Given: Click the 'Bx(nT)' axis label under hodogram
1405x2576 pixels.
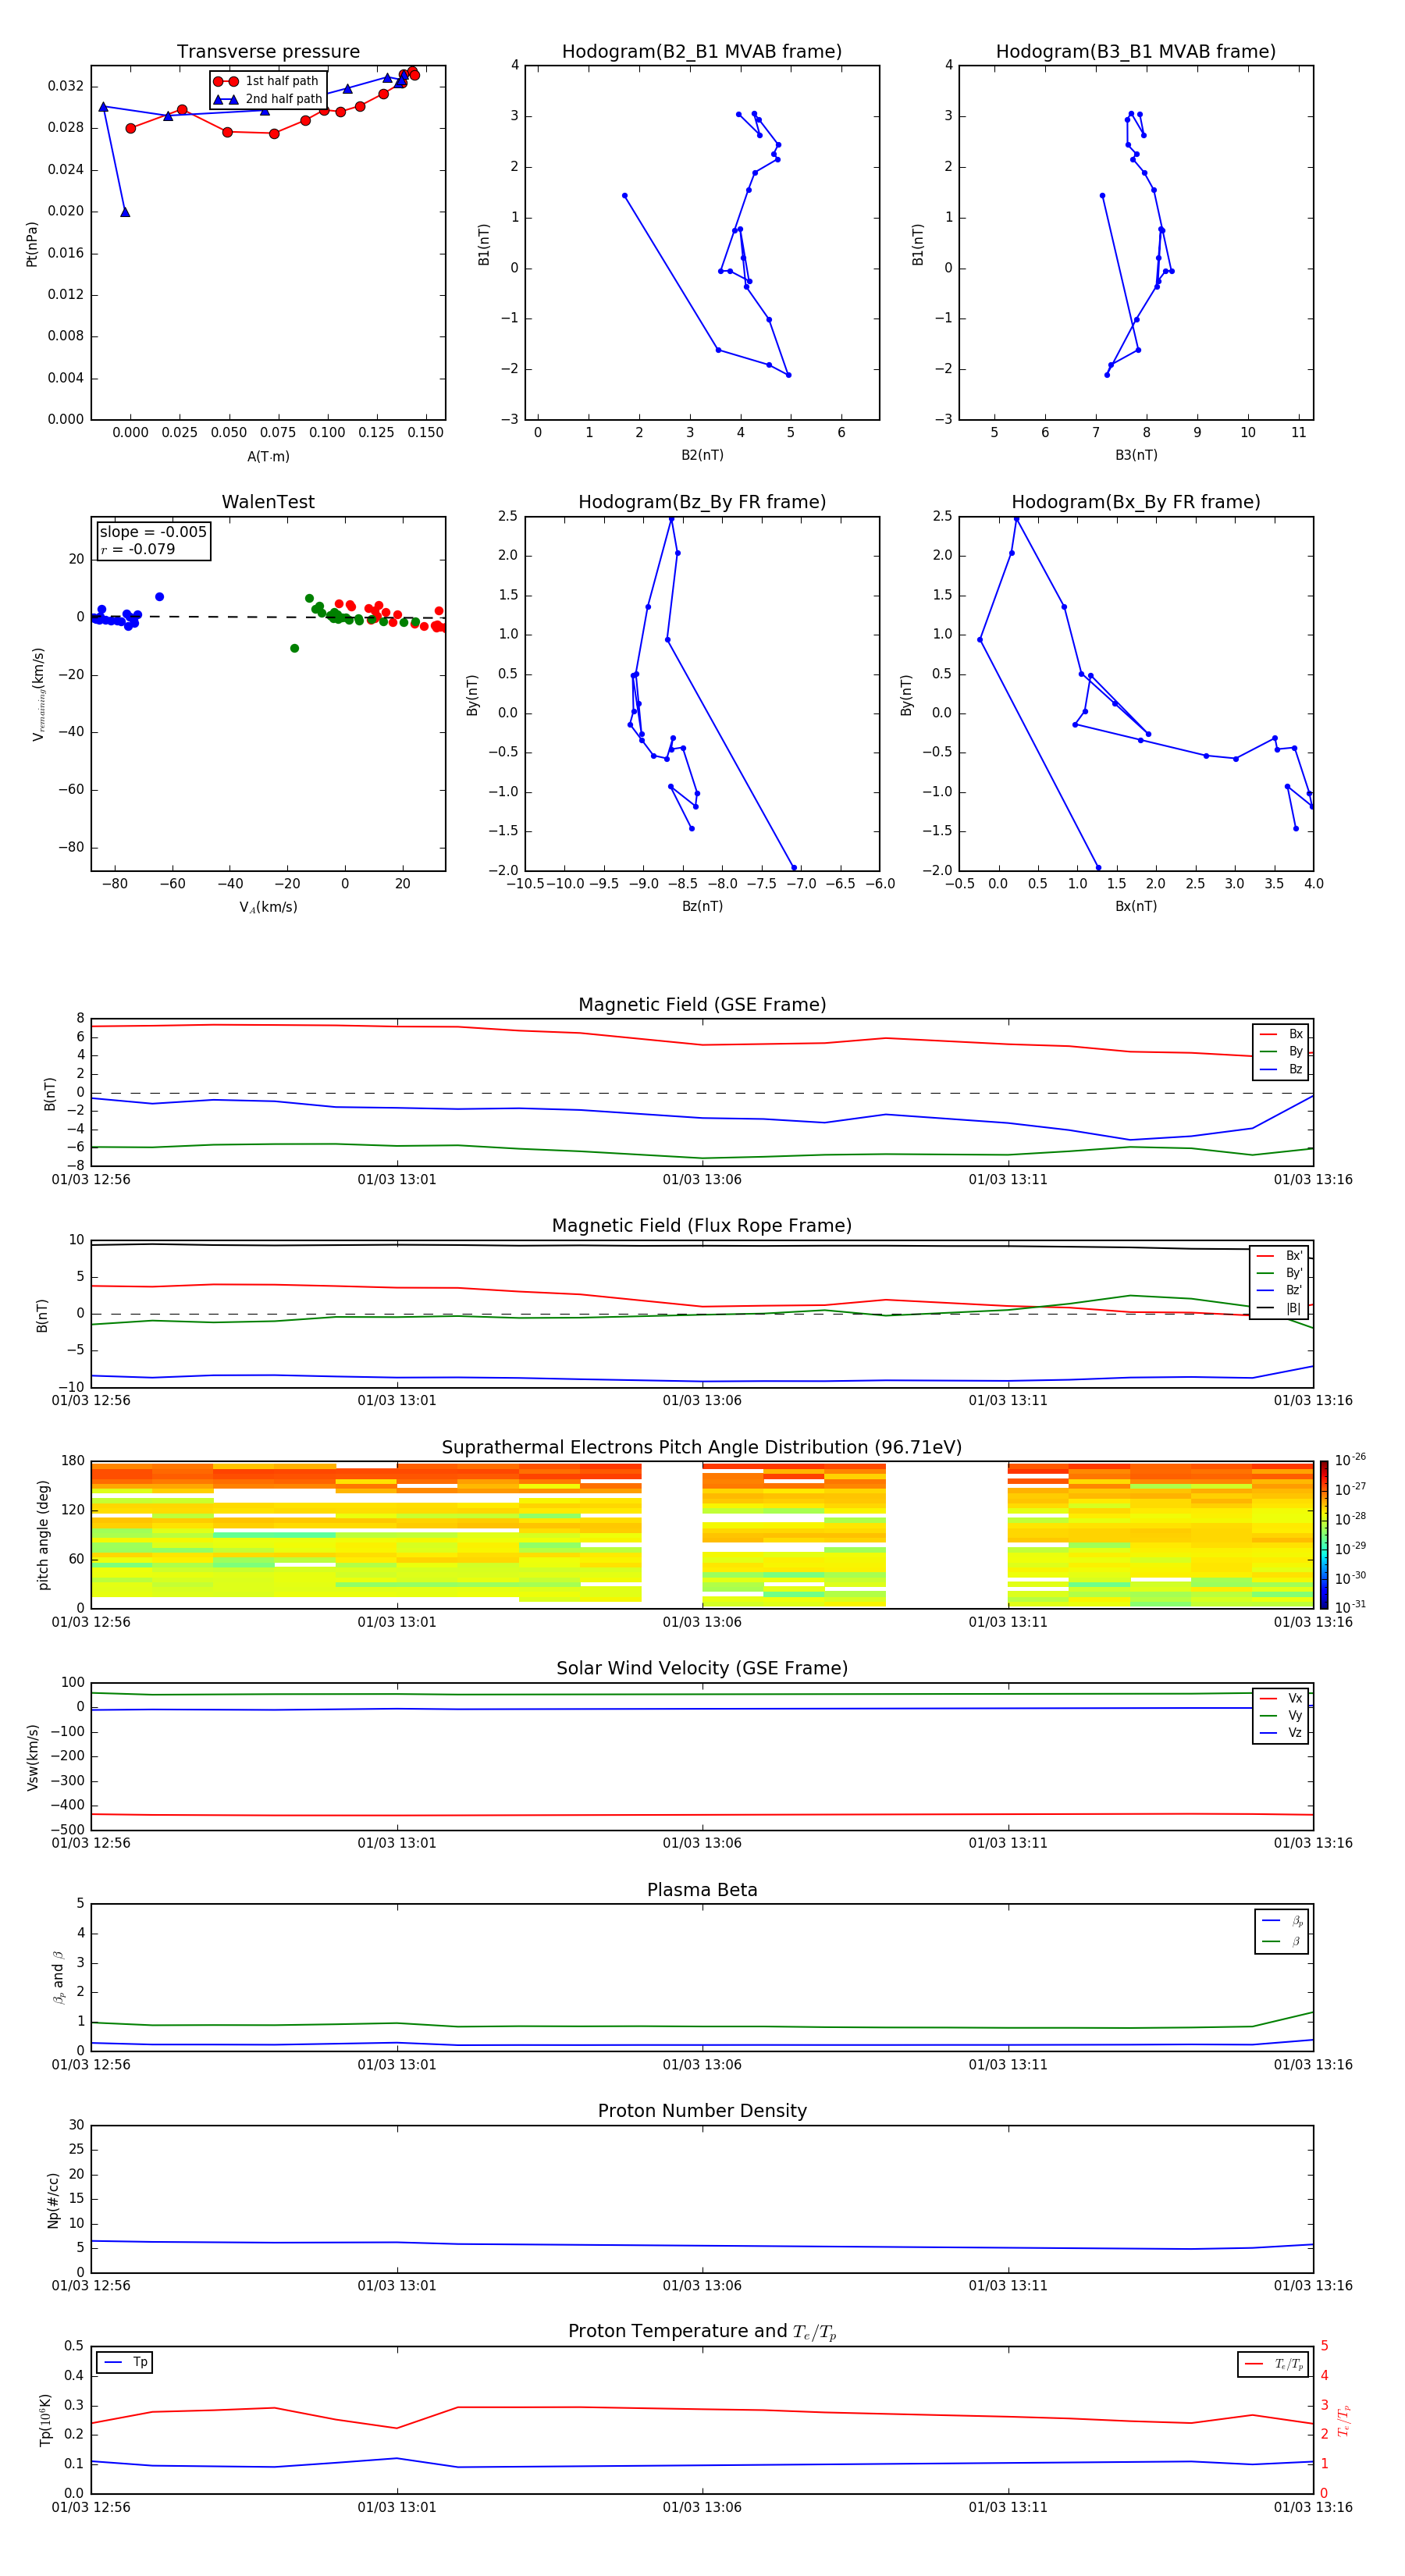Looking at the screenshot, I should click(x=1136, y=906).
